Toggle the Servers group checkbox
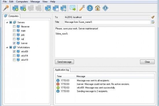The image size is (159, 106). point(10,22)
